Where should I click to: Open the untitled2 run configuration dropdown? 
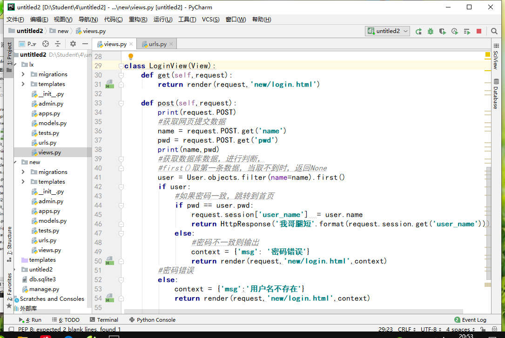[x=388, y=31]
